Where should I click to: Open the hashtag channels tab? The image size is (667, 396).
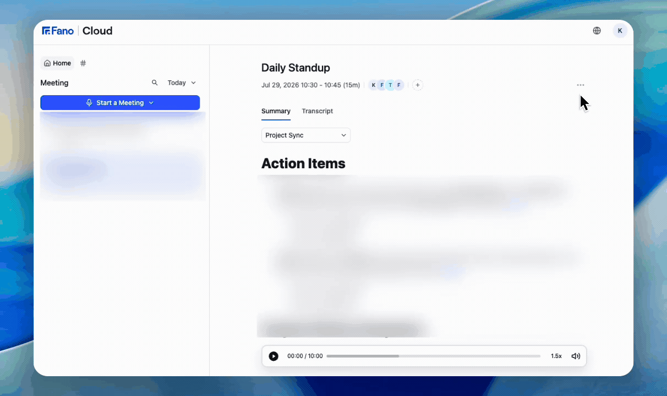tap(83, 63)
